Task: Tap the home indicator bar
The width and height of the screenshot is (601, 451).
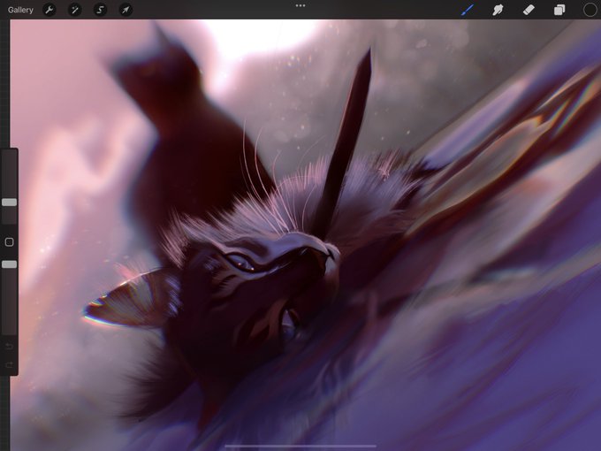Action: [x=300, y=446]
